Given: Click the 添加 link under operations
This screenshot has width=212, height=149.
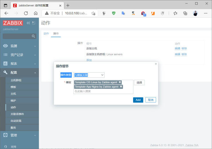Looking at the screenshot, I should tap(89, 60).
